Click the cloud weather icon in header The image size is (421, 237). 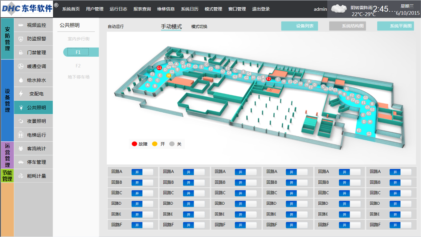coord(340,9)
